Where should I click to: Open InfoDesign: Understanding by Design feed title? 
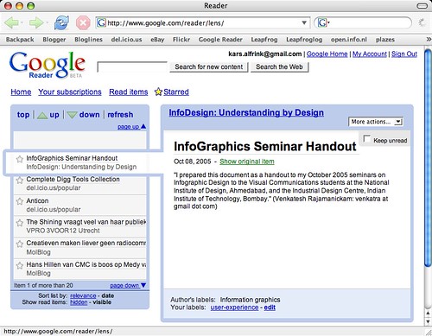tap(246, 112)
